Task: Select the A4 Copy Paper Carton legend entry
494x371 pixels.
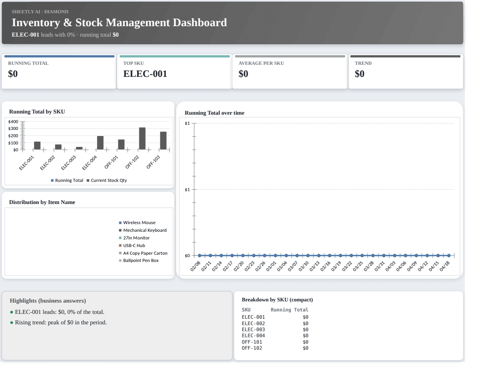Action: tap(143, 253)
